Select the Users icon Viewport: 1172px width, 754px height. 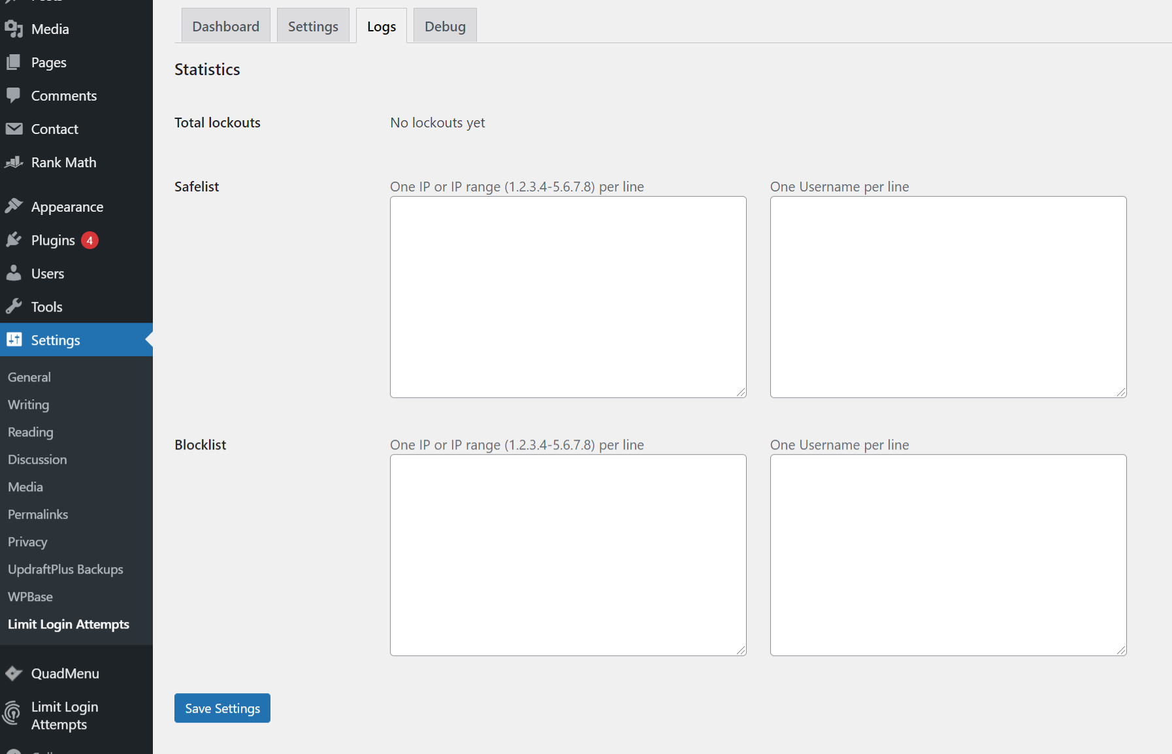tap(14, 273)
